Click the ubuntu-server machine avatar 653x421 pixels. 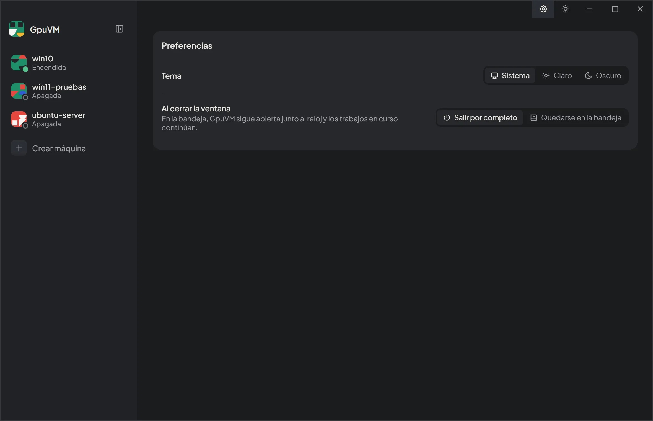pos(19,119)
